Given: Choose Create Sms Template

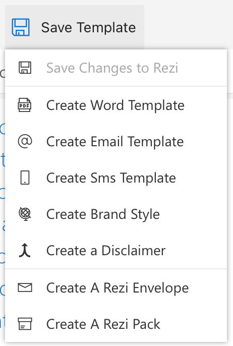Looking at the screenshot, I should 116,178.
